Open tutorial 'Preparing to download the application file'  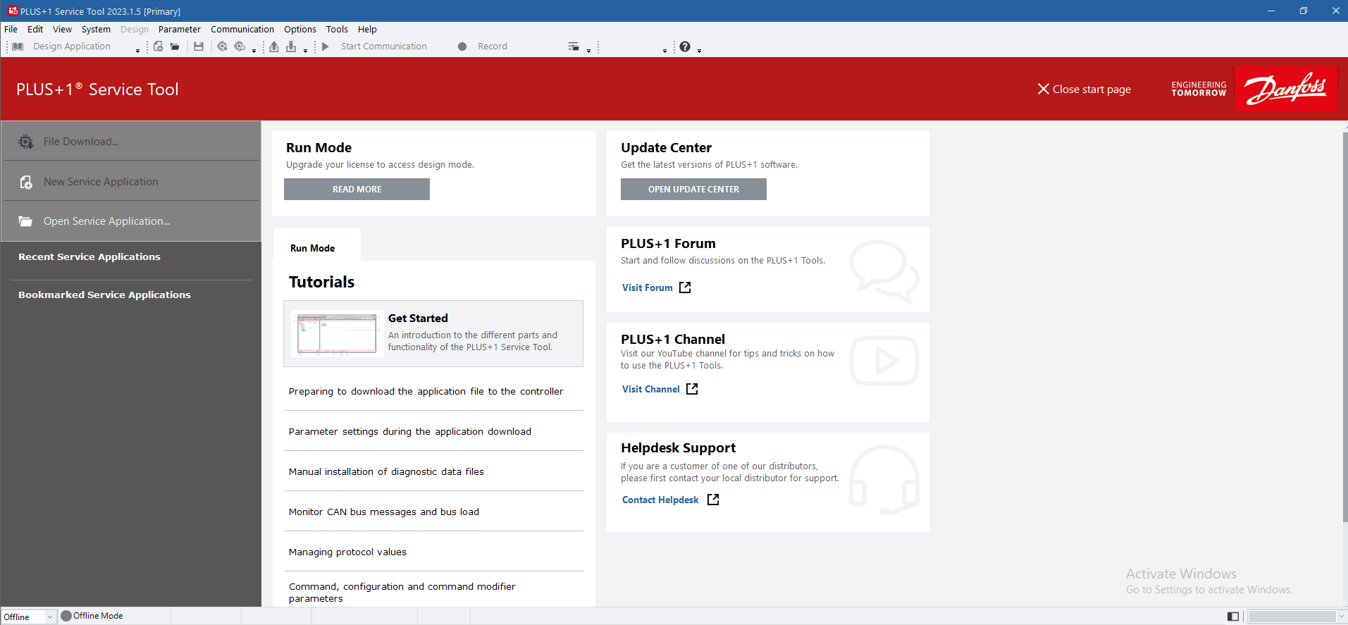pos(426,391)
